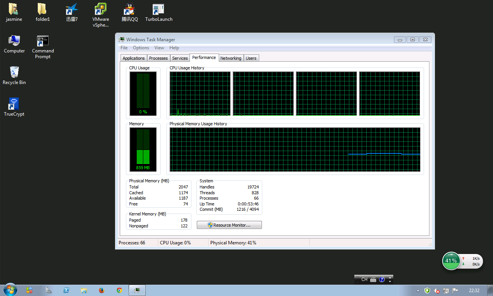Screen dimensions: 493x296
Task: Open Action Center flag icon
Action: 455,291
